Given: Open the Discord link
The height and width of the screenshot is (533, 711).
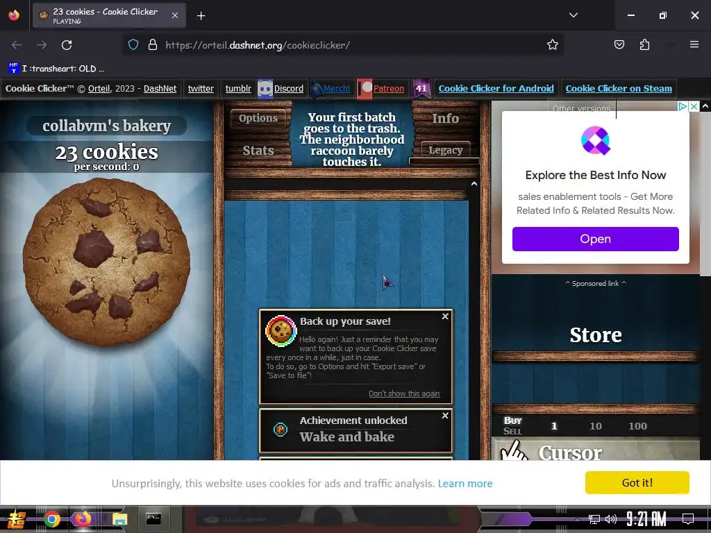Looking at the screenshot, I should click(288, 88).
